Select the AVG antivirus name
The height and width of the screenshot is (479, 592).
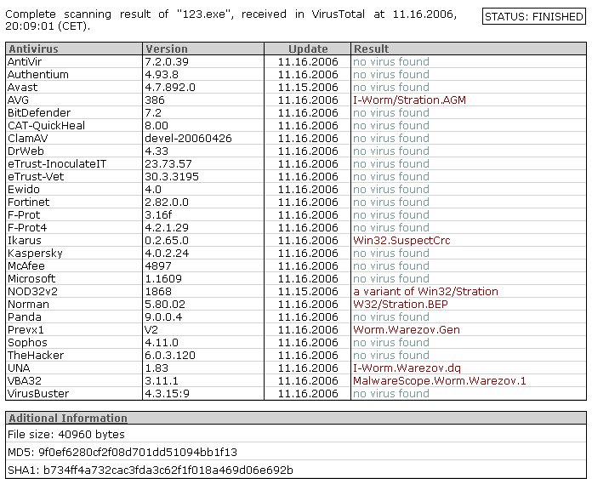point(18,100)
